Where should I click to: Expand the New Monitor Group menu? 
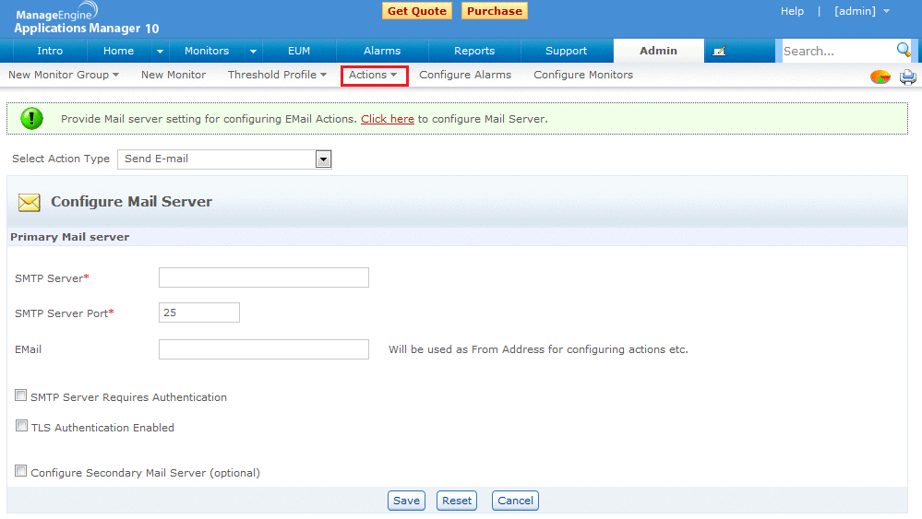coord(64,75)
